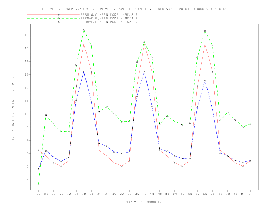The image size is (273, 211).
Task: Click x-axis tick label 78
Action: click(x=235, y=194)
